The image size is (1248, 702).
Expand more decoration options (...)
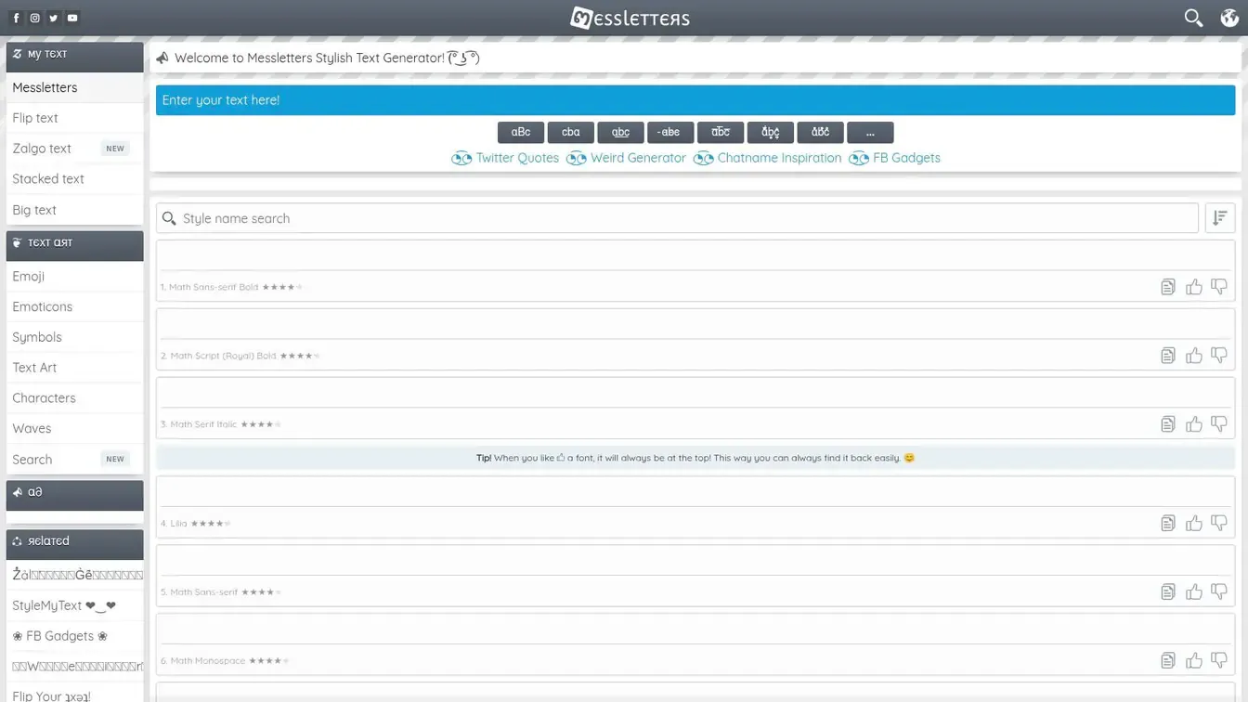click(x=870, y=133)
